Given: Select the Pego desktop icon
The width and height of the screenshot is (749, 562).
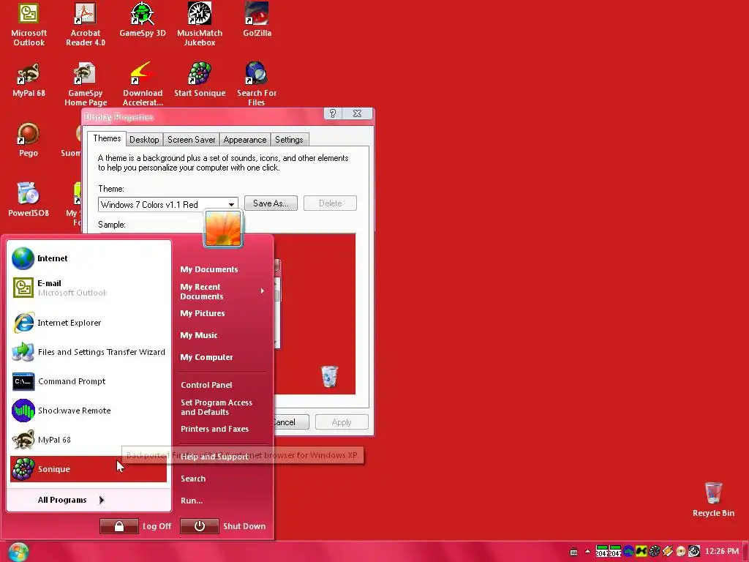Looking at the screenshot, I should [x=29, y=140].
